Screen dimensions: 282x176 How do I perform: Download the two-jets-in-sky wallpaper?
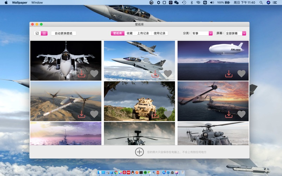pyautogui.click(x=155, y=74)
